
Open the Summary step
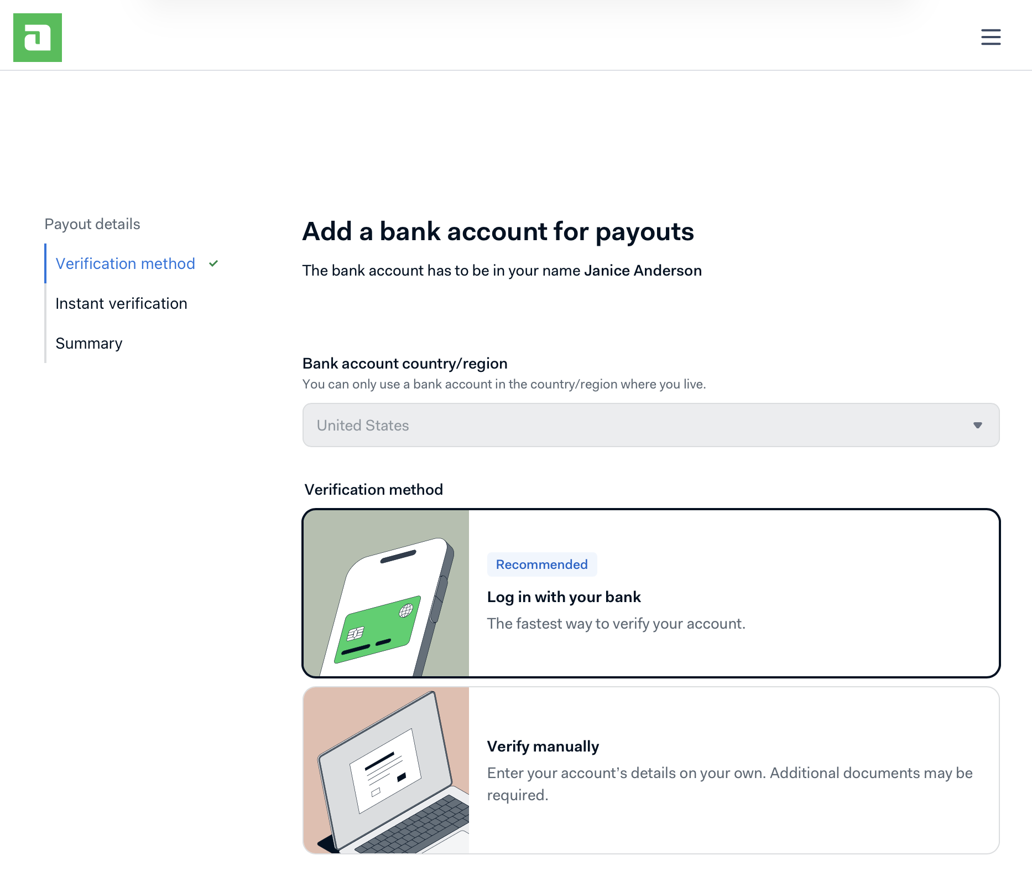[x=89, y=343]
